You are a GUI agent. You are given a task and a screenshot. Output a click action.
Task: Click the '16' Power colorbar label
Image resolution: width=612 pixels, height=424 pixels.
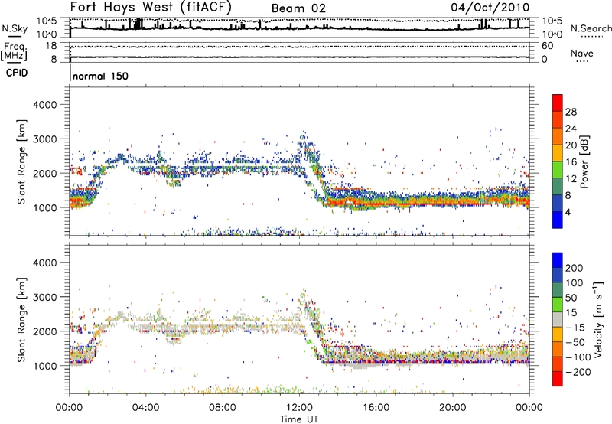tap(571, 162)
